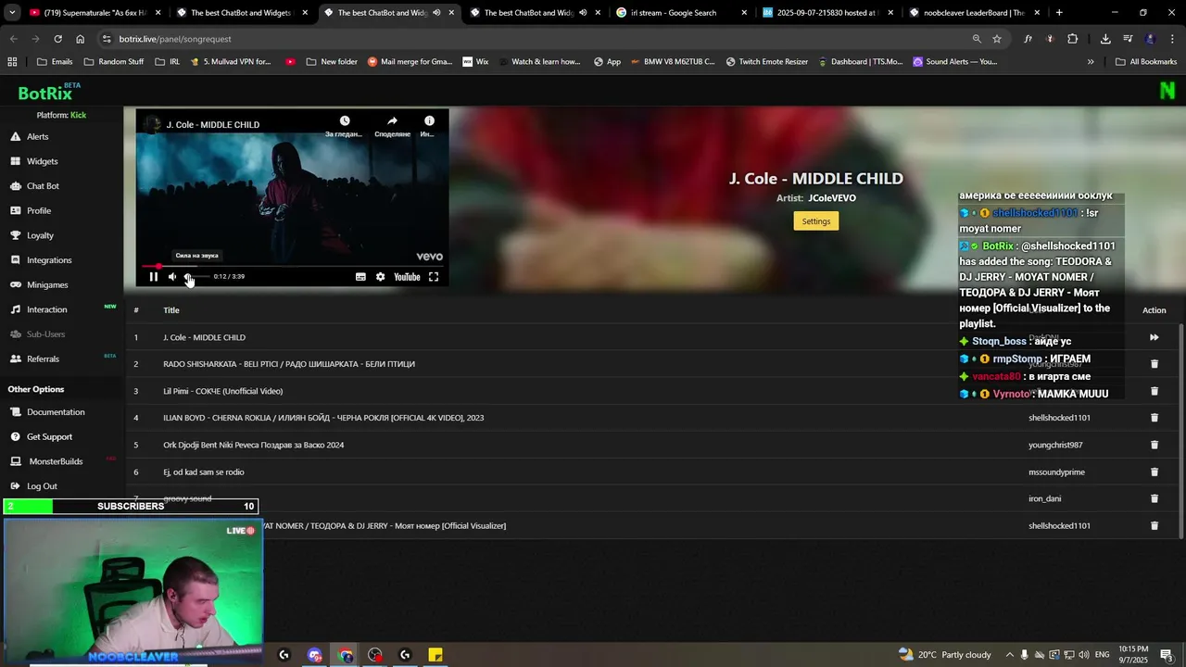Screen dimensions: 1186x667
Task: Remove MOYAT NOMER song from playlist
Action: [x=1154, y=525]
